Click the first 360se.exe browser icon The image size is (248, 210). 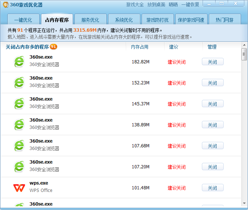(x=19, y=62)
